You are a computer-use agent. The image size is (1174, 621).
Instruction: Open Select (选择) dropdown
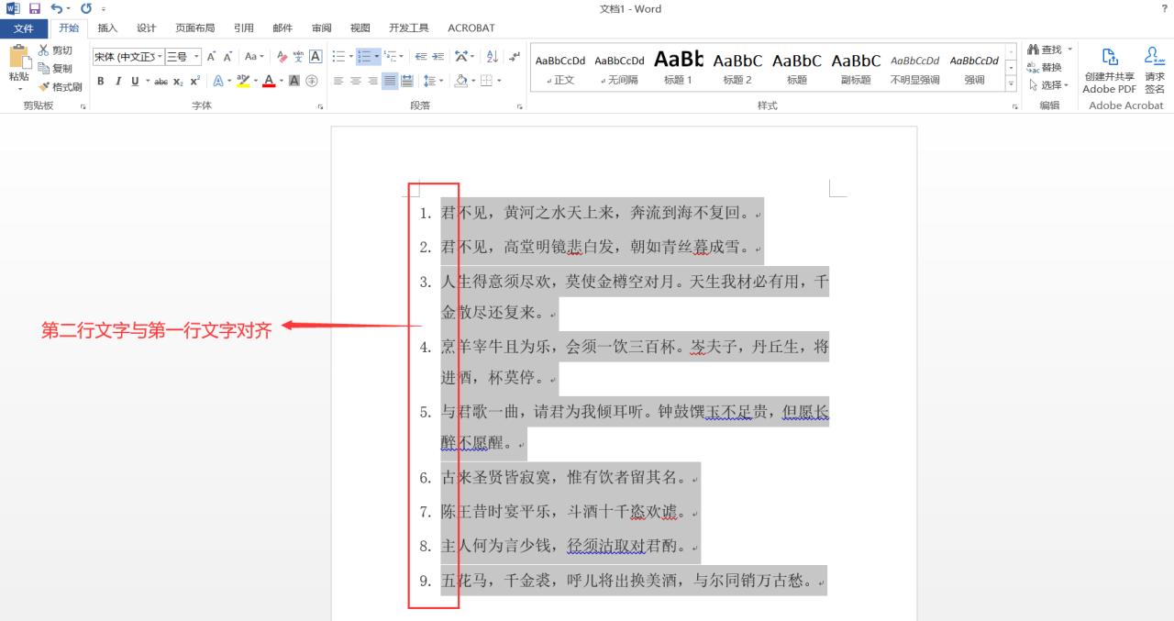[x=1048, y=85]
